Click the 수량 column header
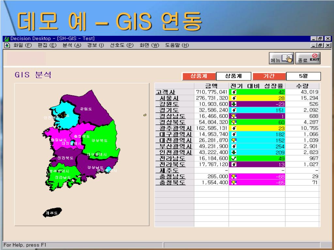 (x=302, y=86)
